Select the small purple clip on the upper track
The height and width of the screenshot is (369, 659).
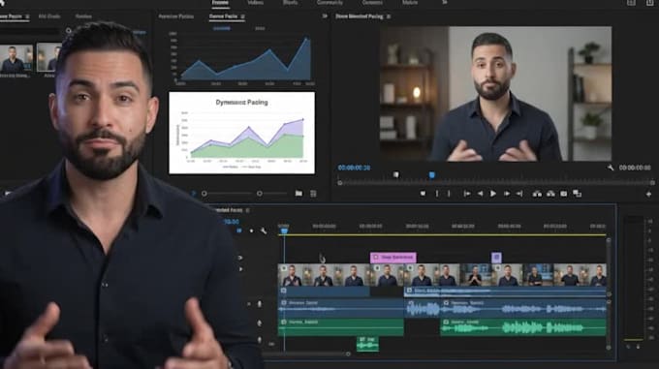(496, 258)
